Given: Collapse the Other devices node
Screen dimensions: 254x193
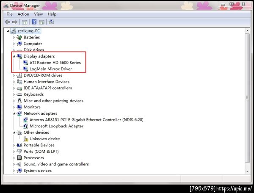Looking at the screenshot, I should 14,132.
